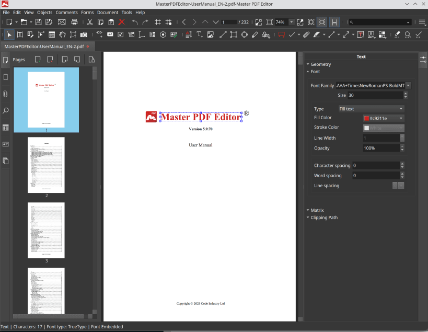Toggle Fit Width zoom mode
The width and height of the screenshot is (428, 332).
coord(322,22)
